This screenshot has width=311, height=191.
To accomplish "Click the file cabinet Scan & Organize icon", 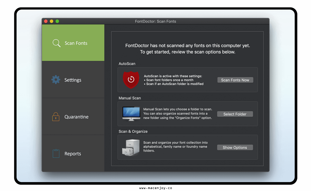I will 131,147.
